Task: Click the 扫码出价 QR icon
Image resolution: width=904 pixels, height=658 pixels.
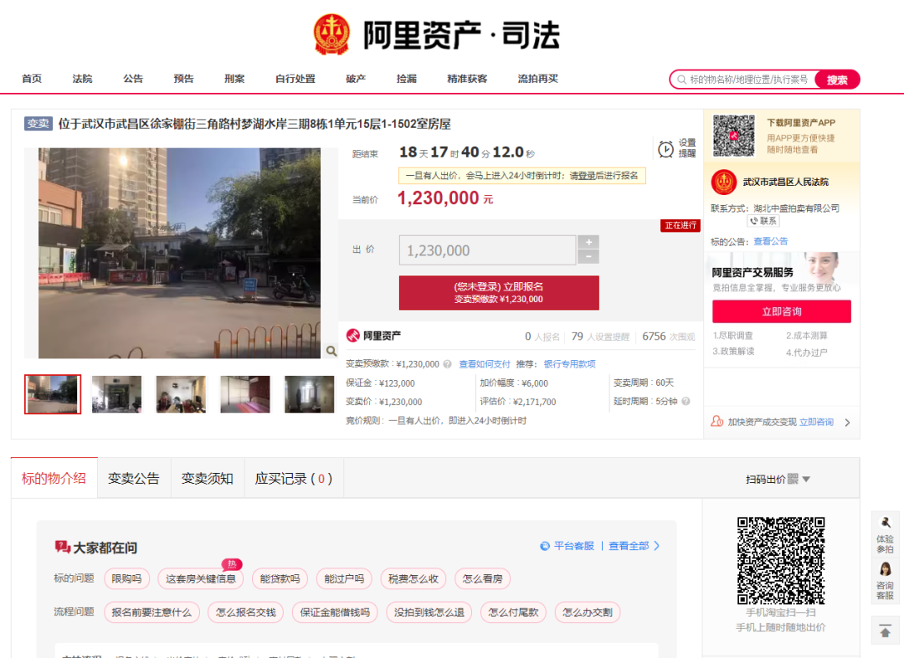Action: (x=793, y=479)
